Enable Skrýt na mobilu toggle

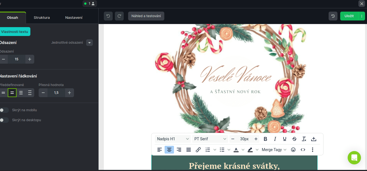[x=4, y=110]
